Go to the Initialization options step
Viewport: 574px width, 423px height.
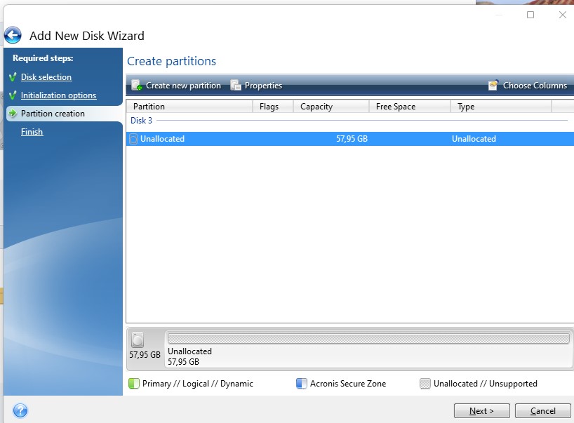[58, 95]
